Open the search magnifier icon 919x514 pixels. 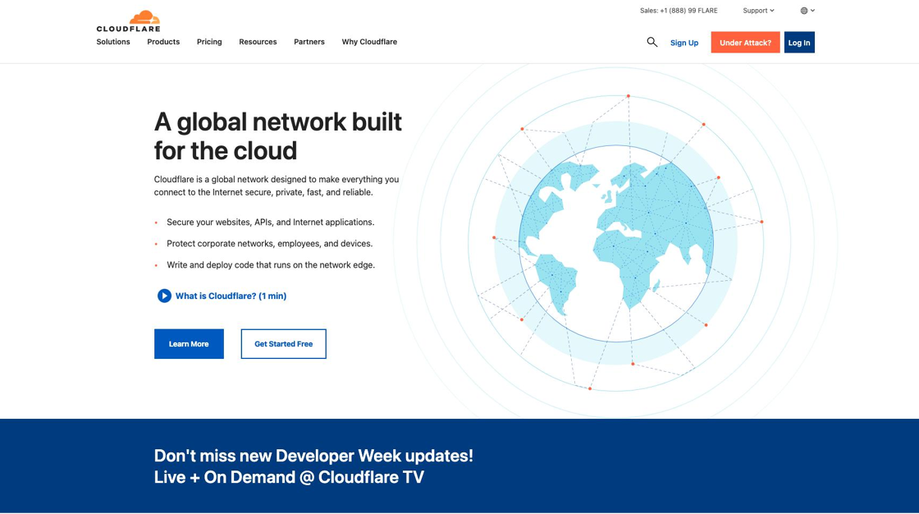click(652, 42)
